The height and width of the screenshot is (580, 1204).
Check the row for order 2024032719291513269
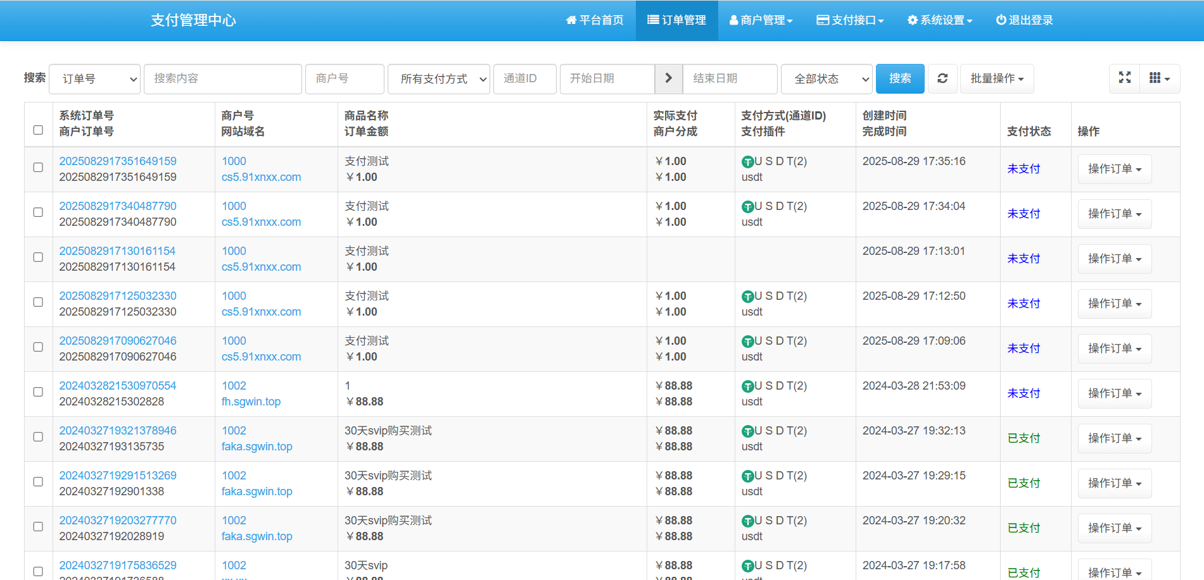(38, 482)
